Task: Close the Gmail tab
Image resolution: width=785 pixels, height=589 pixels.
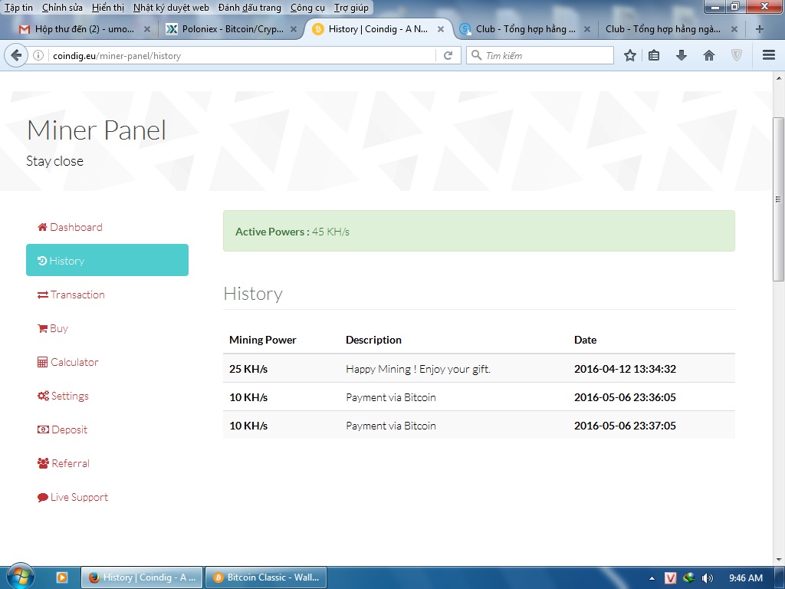Action: tap(147, 29)
